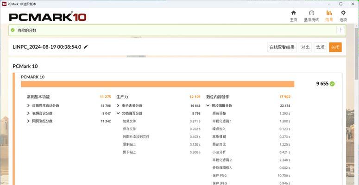Click the PCMark 10 title bar app icon
Image resolution: width=359 pixels, height=185 pixels.
coord(4,4)
